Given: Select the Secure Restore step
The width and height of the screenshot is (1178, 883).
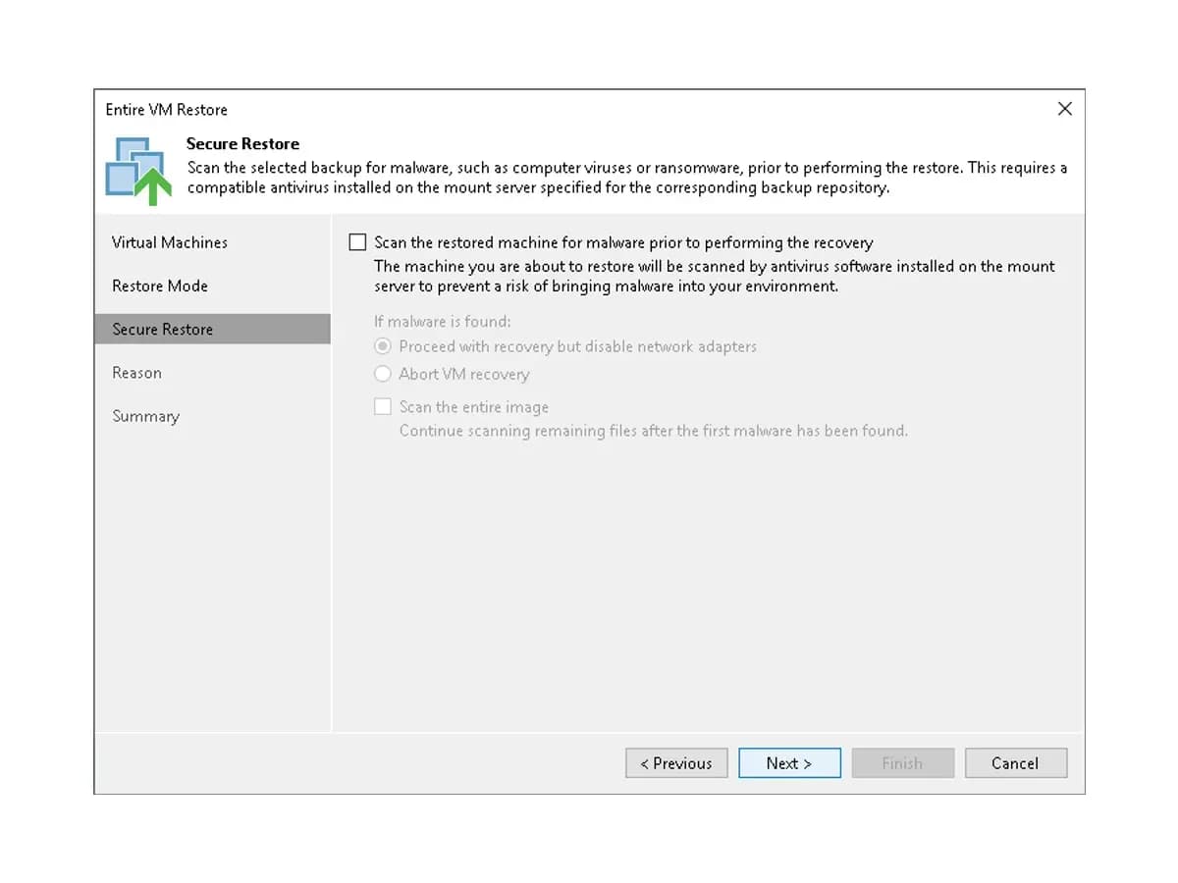Looking at the screenshot, I should coord(212,329).
